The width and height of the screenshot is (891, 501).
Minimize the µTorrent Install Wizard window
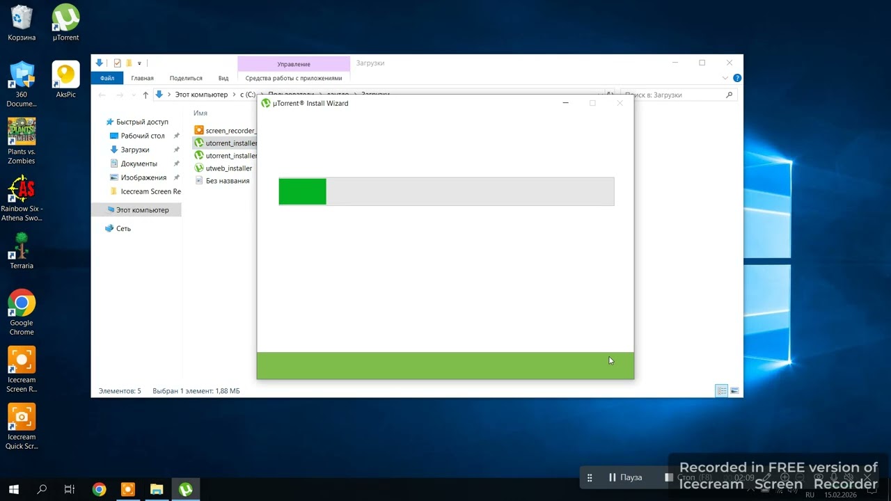[x=565, y=103]
